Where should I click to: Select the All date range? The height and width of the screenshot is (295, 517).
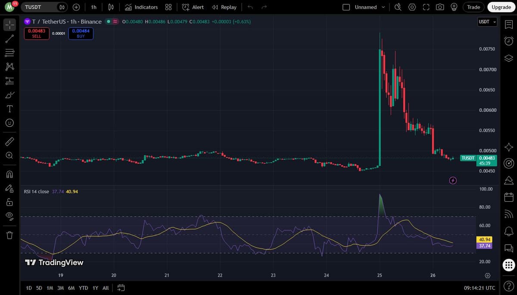click(x=106, y=288)
